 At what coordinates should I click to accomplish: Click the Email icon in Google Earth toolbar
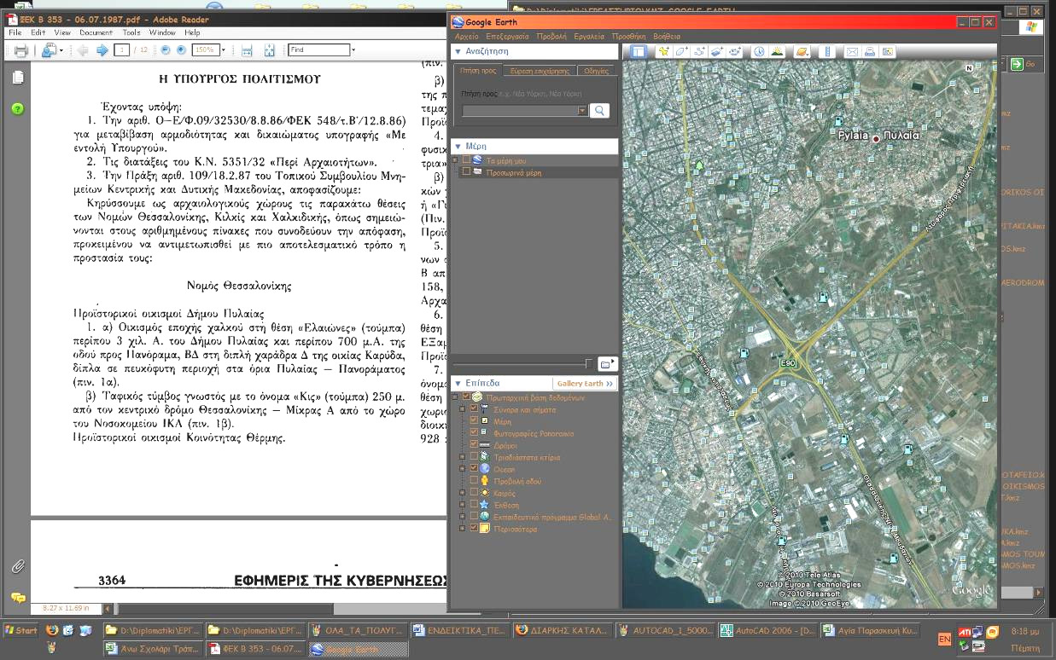(851, 52)
